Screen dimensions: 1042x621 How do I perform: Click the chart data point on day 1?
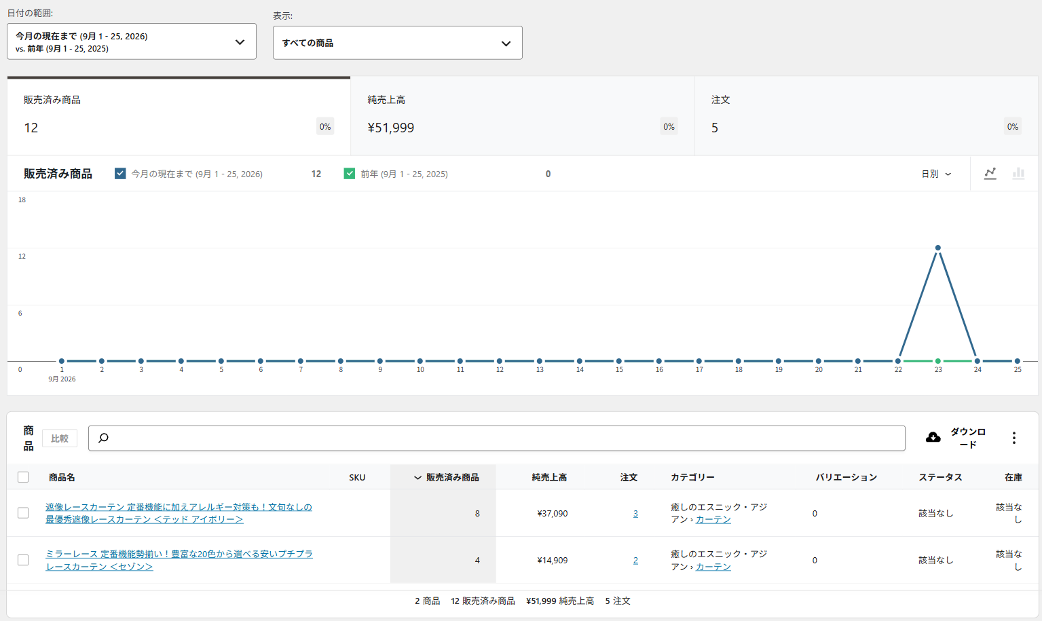coord(62,361)
